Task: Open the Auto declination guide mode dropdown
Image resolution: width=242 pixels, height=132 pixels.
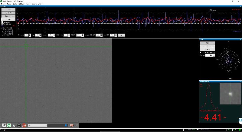Action: pyautogui.click(x=121, y=35)
